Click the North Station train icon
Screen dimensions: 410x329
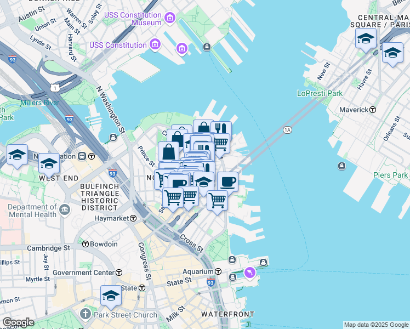pos(82,156)
